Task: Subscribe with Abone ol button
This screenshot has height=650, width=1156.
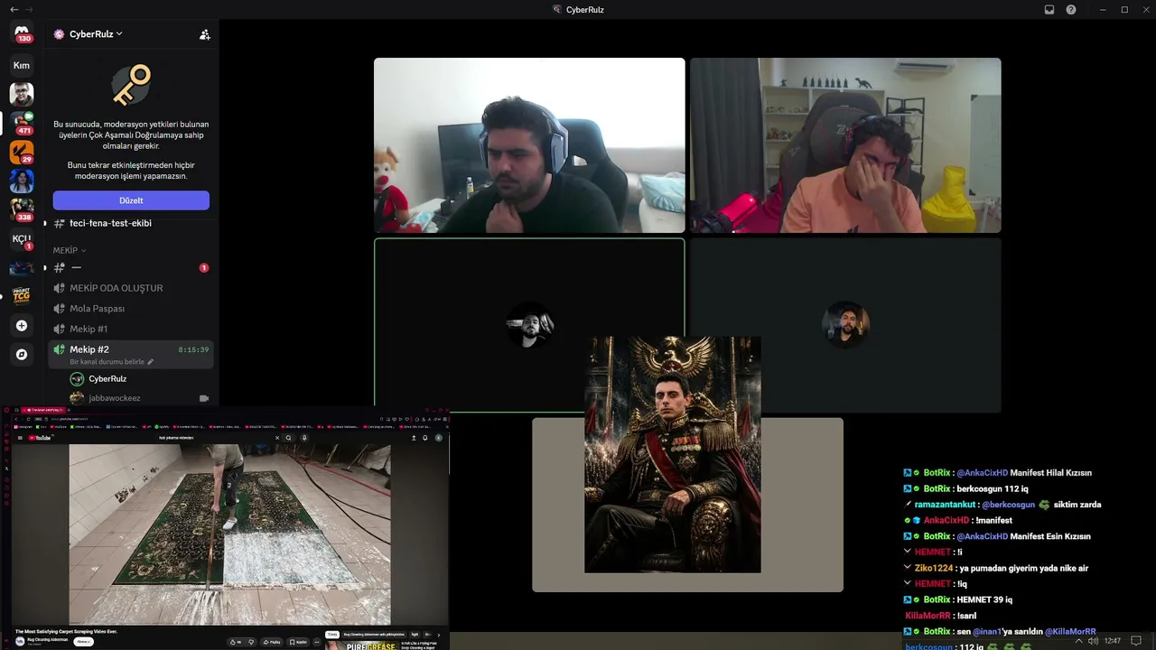Action: coord(84,642)
